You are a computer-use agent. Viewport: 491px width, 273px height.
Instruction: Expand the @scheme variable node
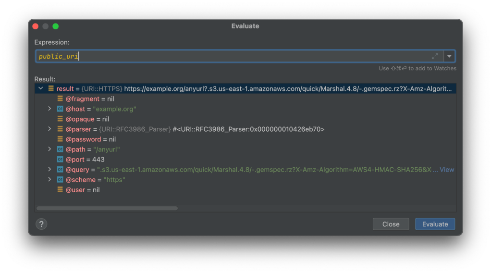tap(49, 180)
